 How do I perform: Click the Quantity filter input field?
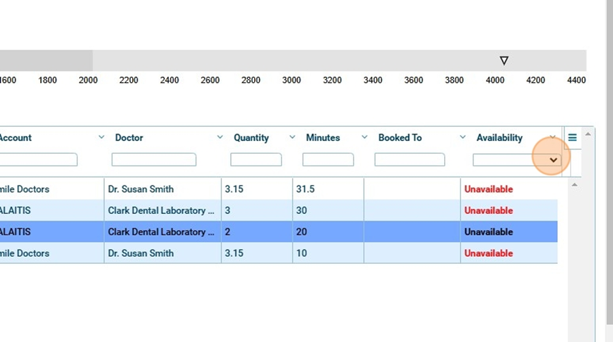click(x=256, y=159)
